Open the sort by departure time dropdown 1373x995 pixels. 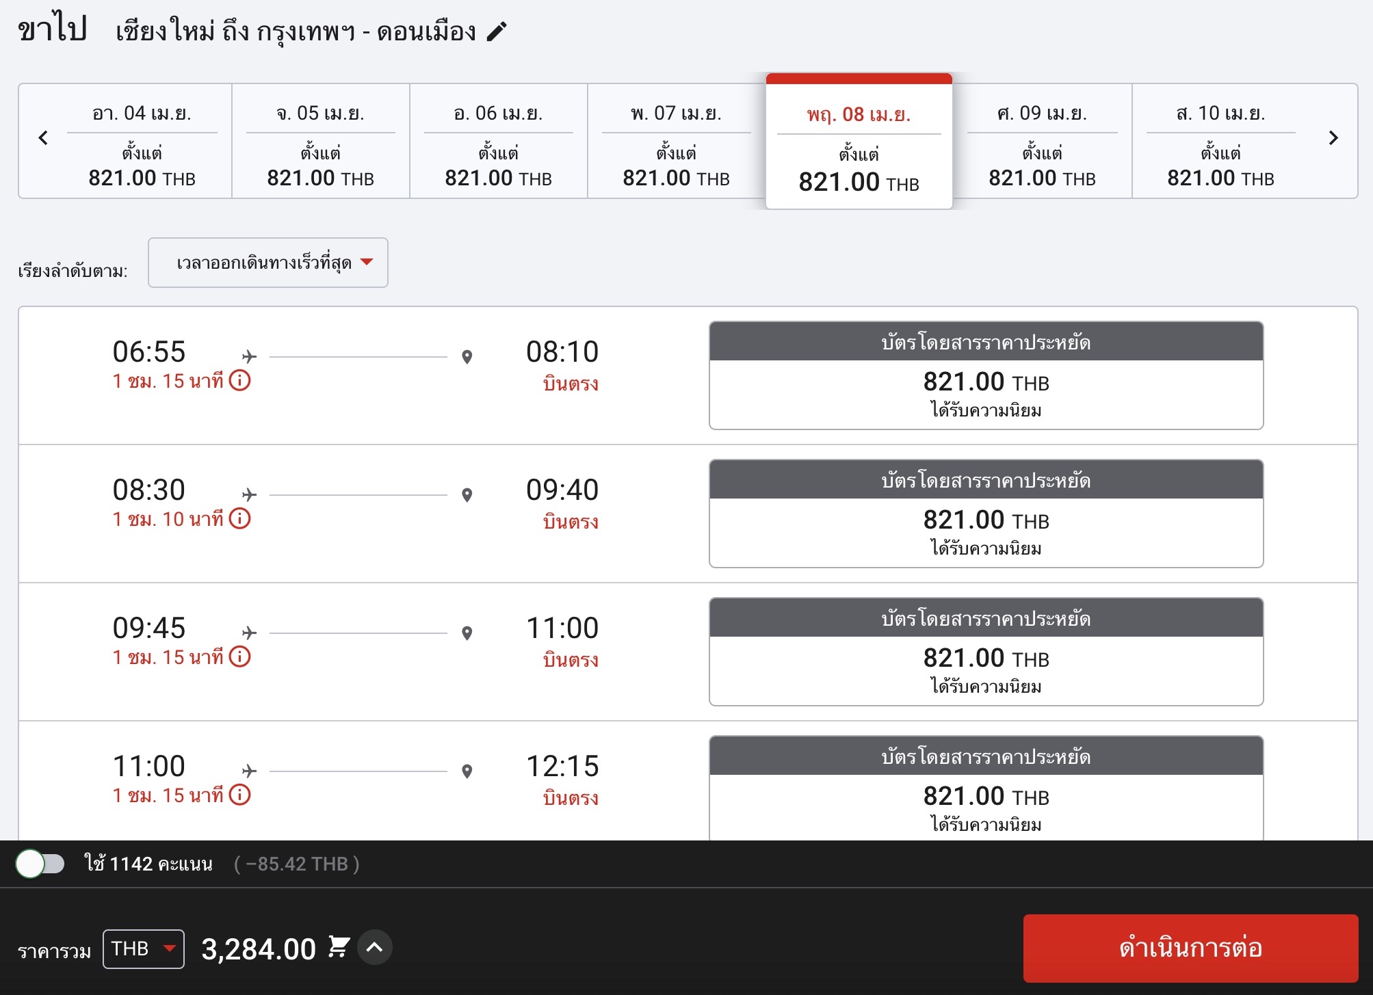tap(268, 263)
